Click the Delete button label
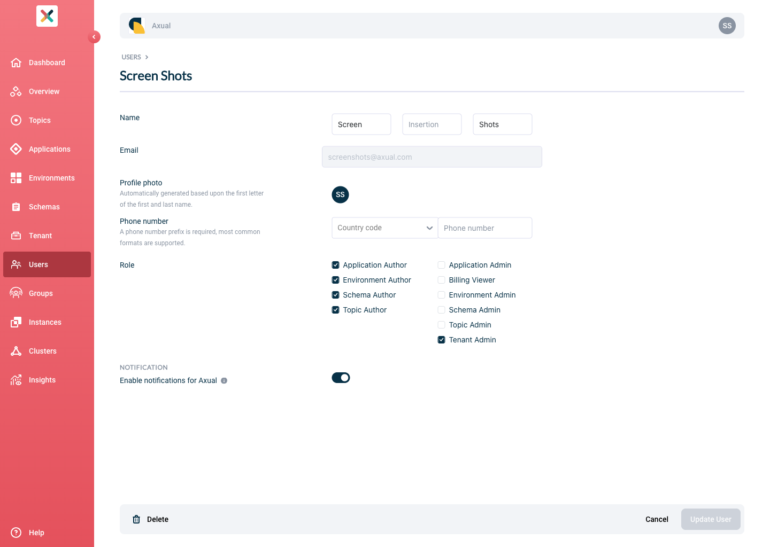770x547 pixels. [158, 519]
